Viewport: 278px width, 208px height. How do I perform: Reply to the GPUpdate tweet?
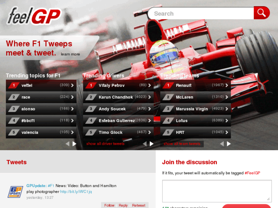(x=123, y=205)
